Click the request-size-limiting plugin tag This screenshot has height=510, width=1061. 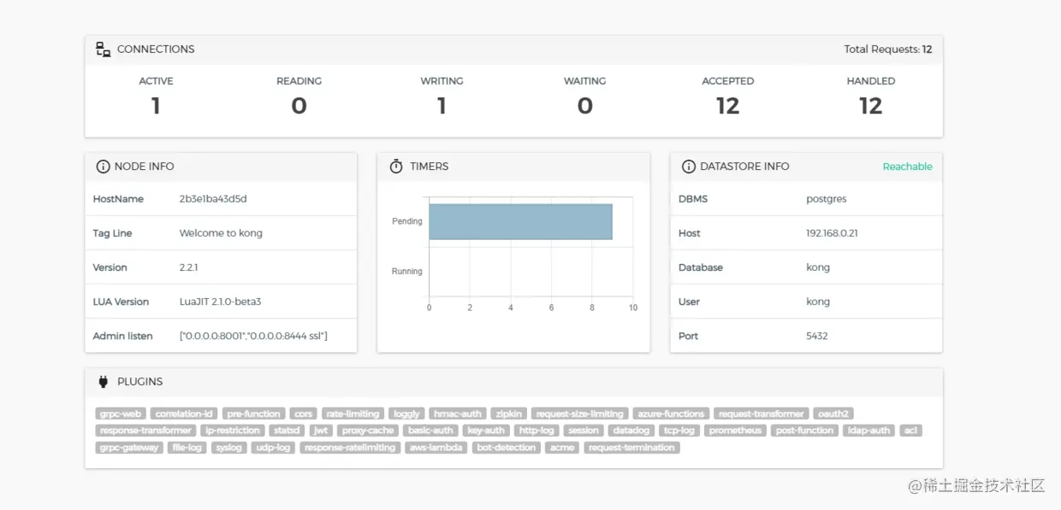(580, 413)
